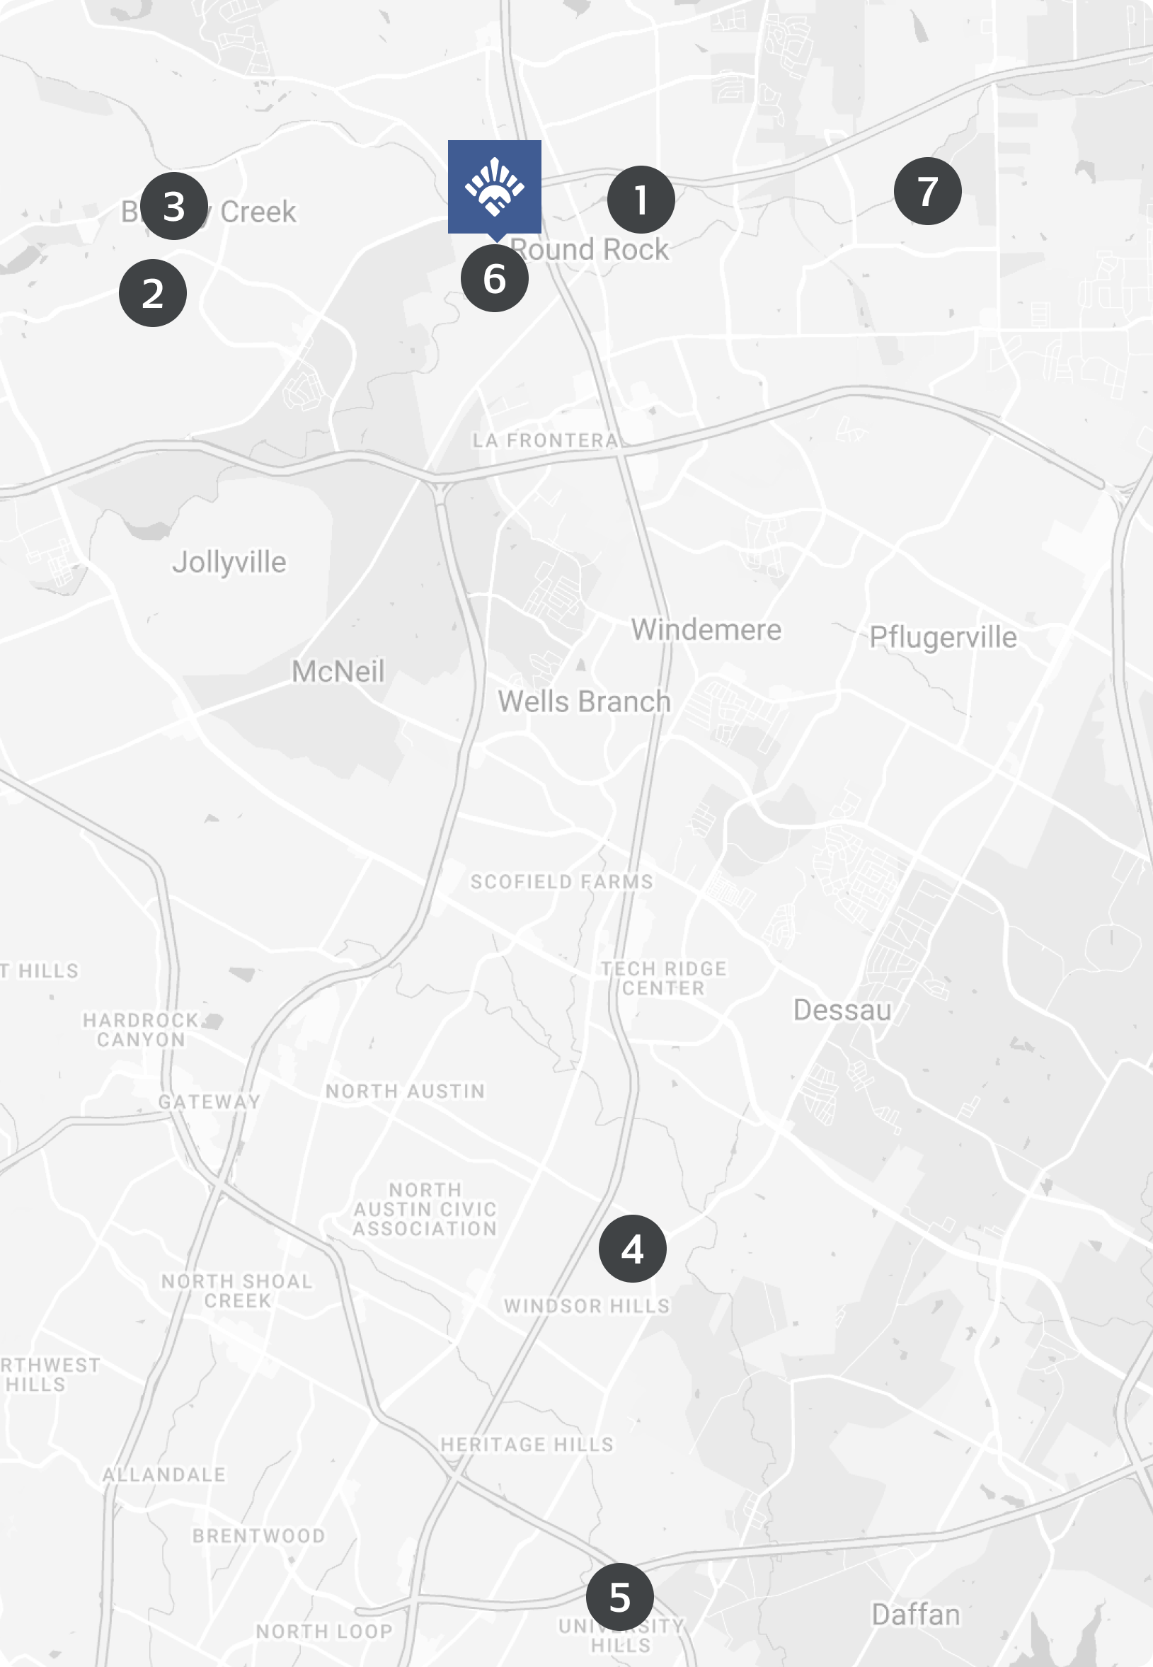The image size is (1153, 1667).
Task: Click the blue logo location pin
Action: [x=495, y=189]
